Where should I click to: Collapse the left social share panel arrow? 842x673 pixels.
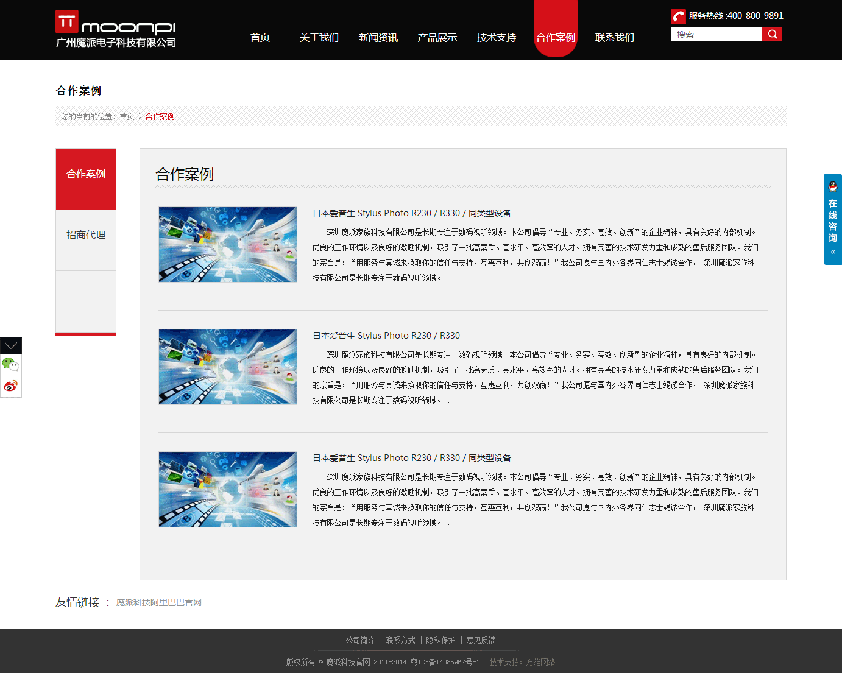click(11, 345)
